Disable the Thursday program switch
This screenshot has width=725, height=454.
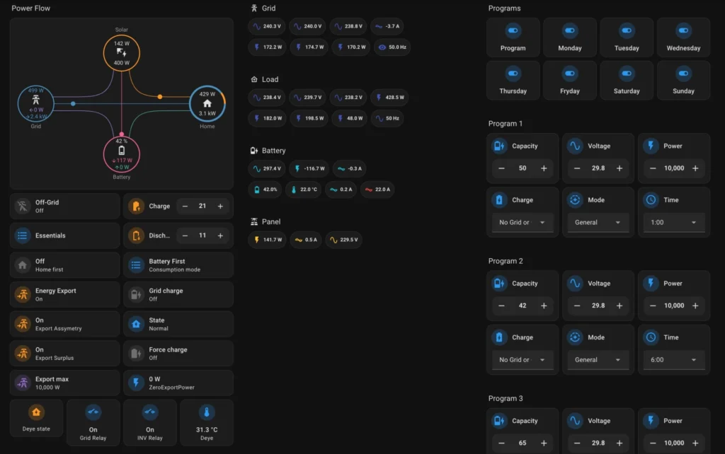point(513,74)
